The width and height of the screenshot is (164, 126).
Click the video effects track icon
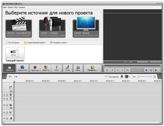coord(11,95)
